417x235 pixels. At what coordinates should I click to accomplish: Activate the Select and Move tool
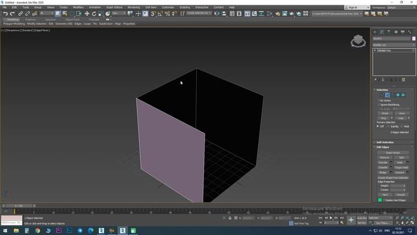pyautogui.click(x=87, y=13)
